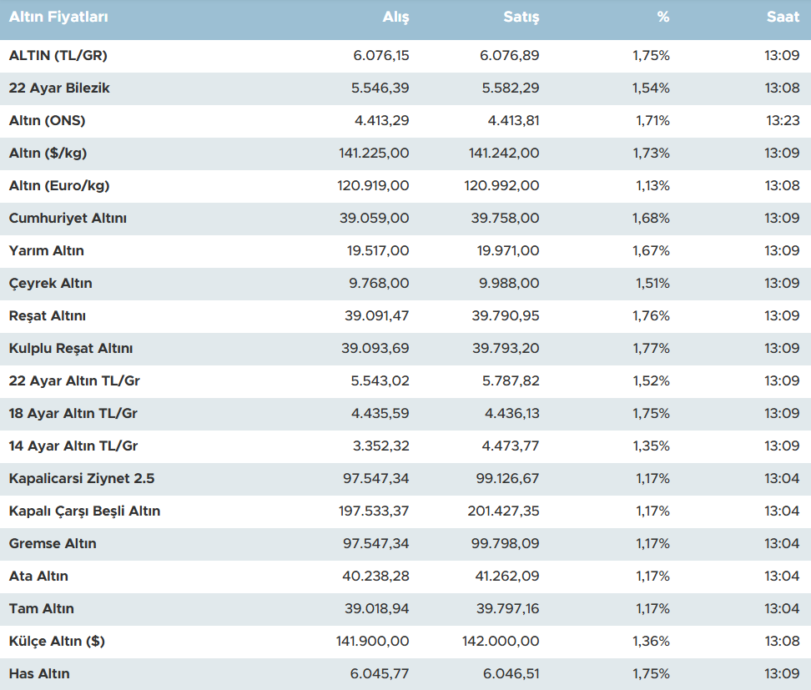This screenshot has width=811, height=690.
Task: Select 14 Ayar Altın TL/Gr
Action: (73, 446)
